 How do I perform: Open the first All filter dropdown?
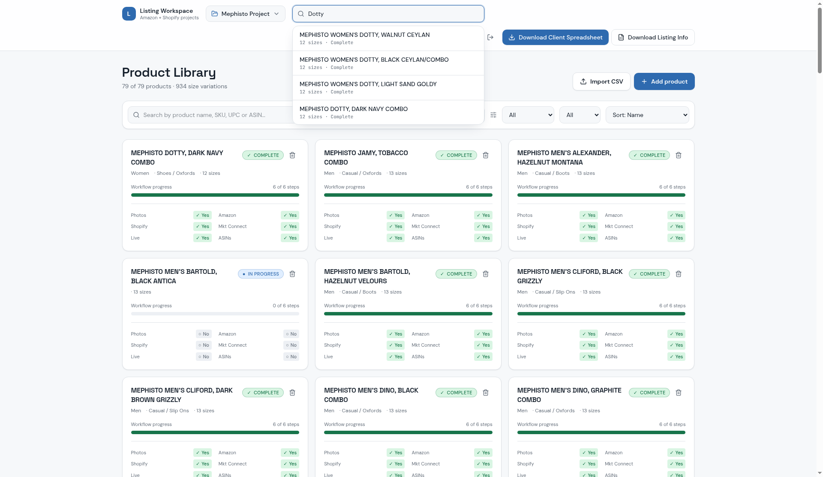(528, 115)
